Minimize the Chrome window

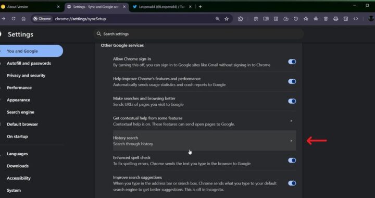pyautogui.click(x=355, y=5)
